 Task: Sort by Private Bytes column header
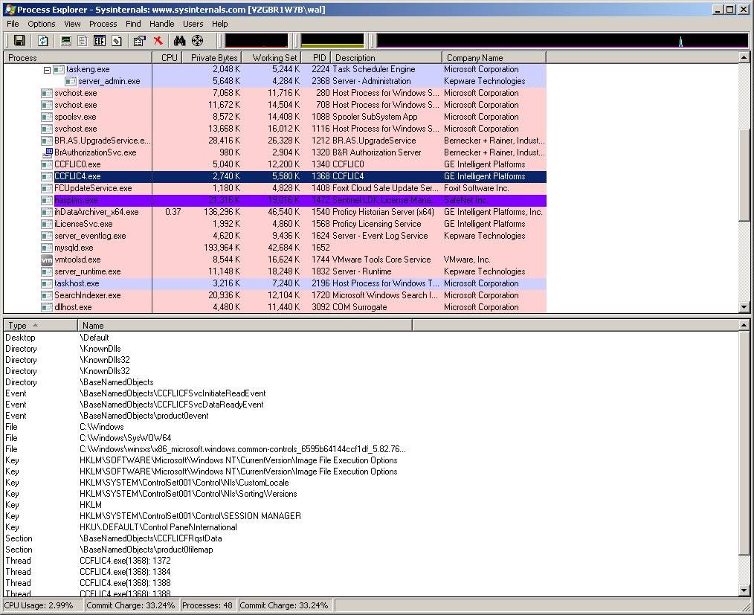pos(214,57)
